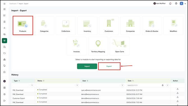
Task: Click the sidebar logout icon
Action: 4,101
